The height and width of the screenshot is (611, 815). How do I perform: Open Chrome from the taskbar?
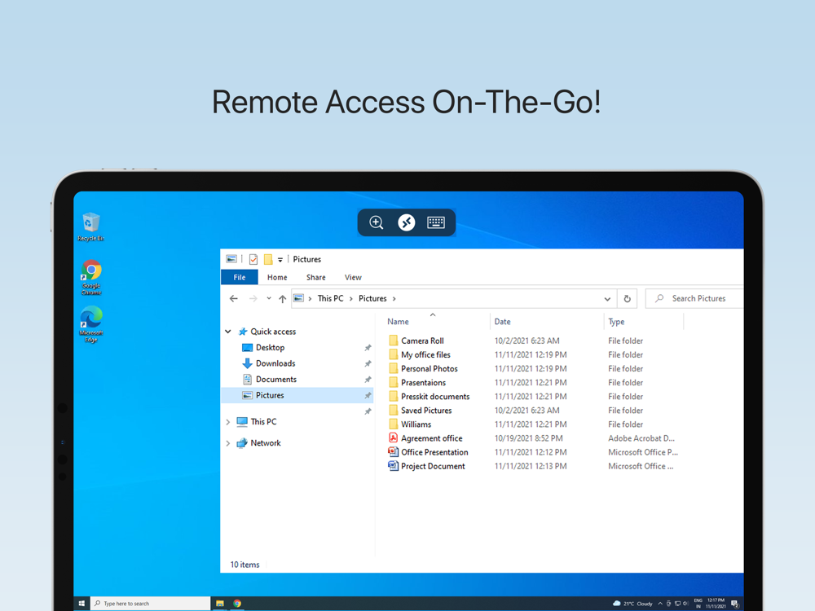pos(237,604)
